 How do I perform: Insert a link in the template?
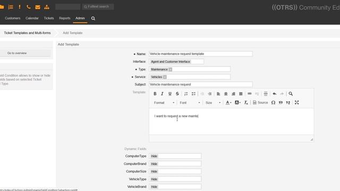click(x=250, y=94)
